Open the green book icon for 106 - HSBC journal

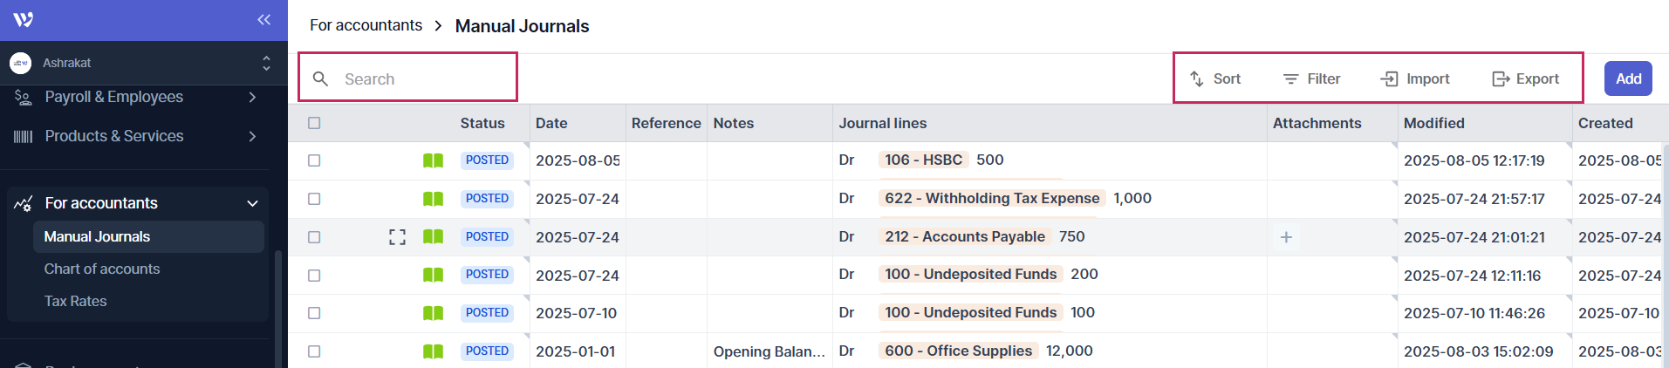coord(433,160)
